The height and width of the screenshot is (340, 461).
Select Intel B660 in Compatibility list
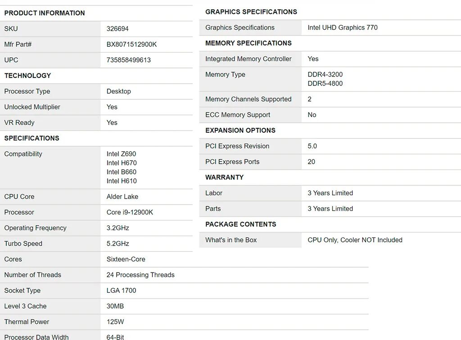click(122, 172)
